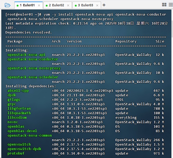The height and width of the screenshot is (158, 173).
Task: Click the 'Installing dependencies:' heading
Action: pyautogui.click(x=31, y=86)
